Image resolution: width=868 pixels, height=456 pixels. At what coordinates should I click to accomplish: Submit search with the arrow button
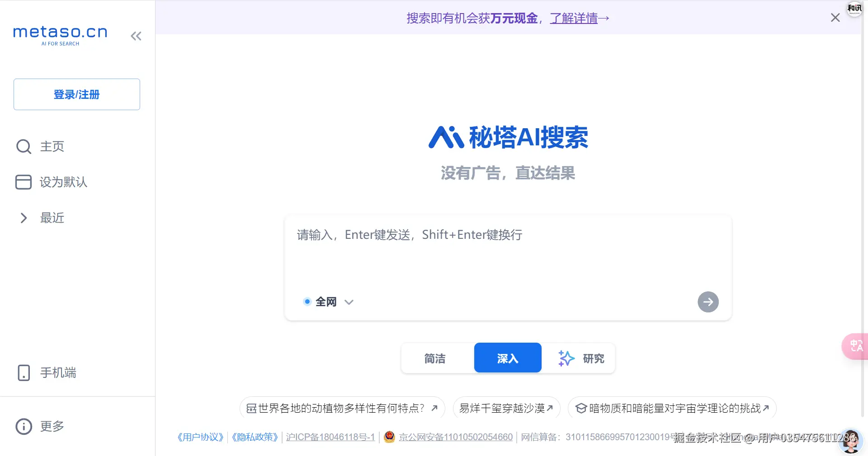(x=708, y=302)
